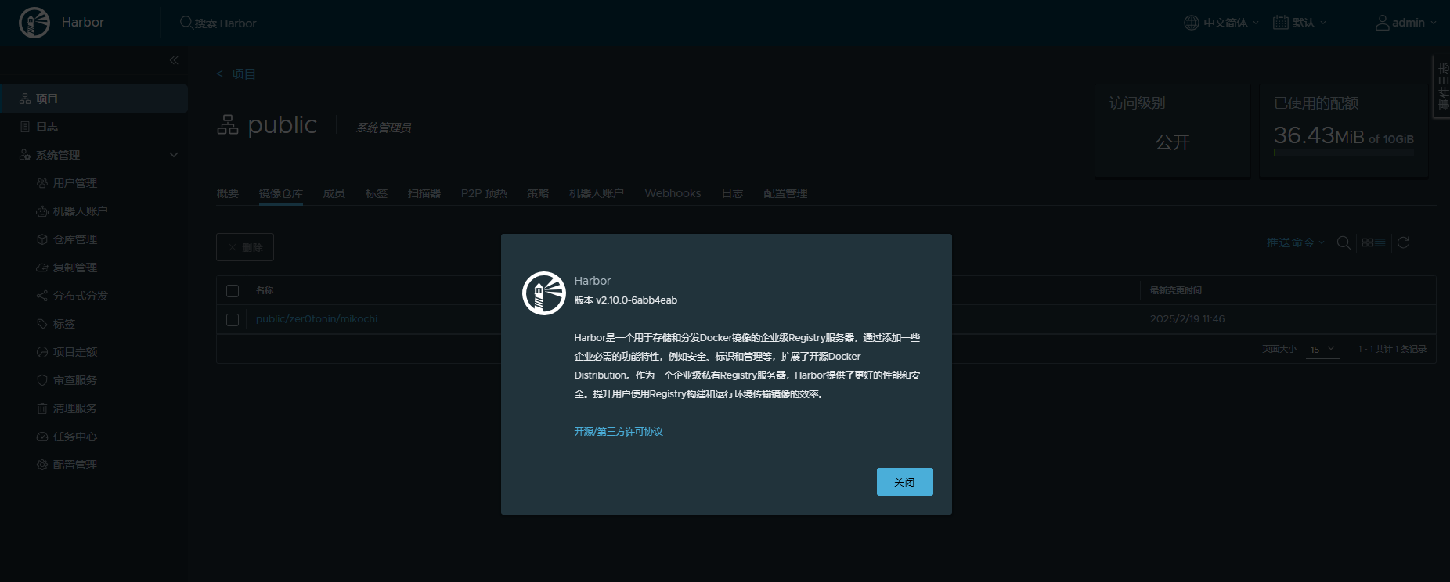This screenshot has height=582, width=1450.
Task: Click the 1 - 1 共计 1 条记录 pagination text
Action: (1392, 349)
